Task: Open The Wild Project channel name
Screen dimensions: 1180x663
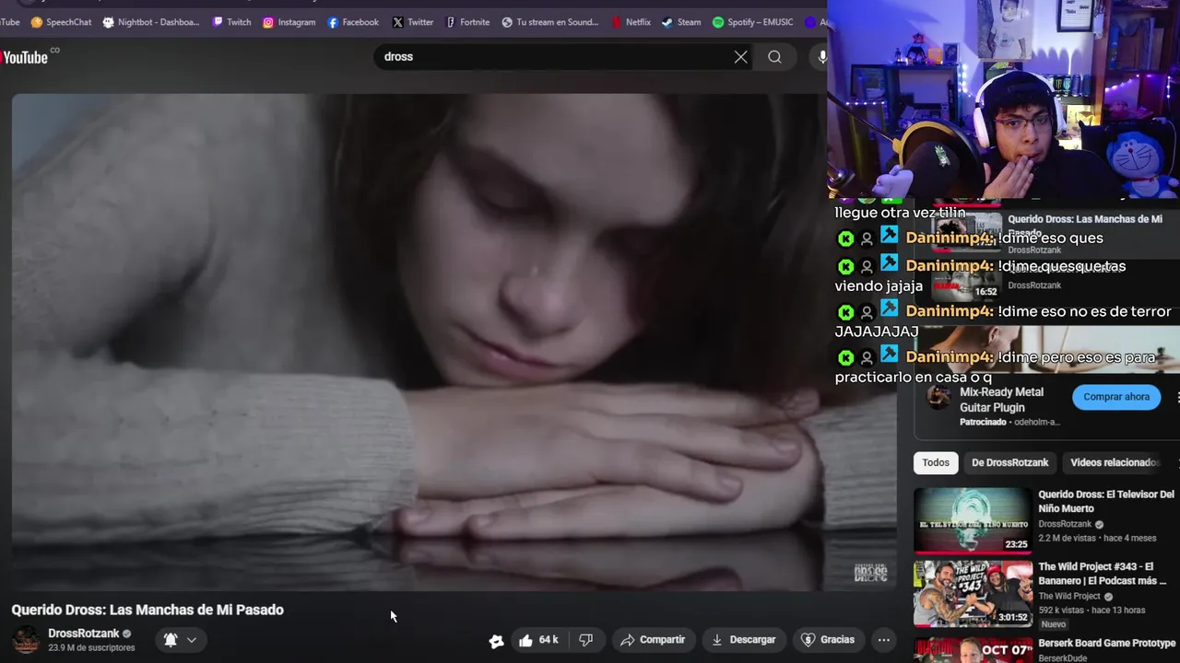Action: (x=1069, y=596)
